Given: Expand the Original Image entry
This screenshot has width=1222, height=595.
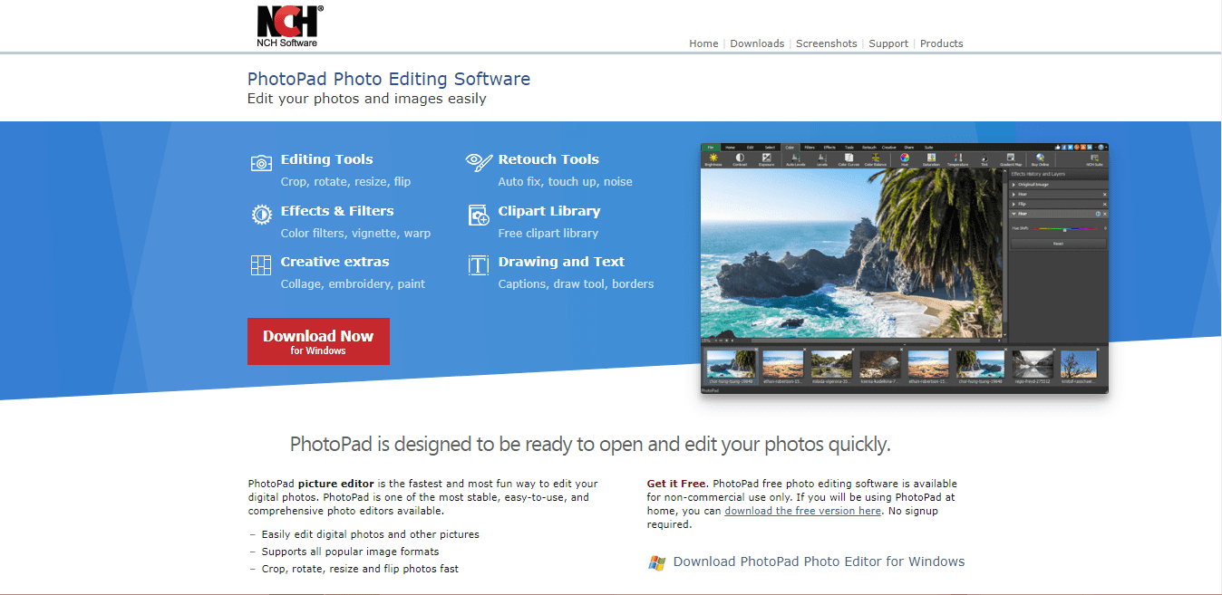Looking at the screenshot, I should point(1013,185).
